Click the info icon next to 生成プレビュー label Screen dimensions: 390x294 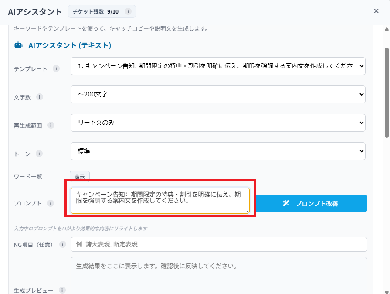click(62, 290)
